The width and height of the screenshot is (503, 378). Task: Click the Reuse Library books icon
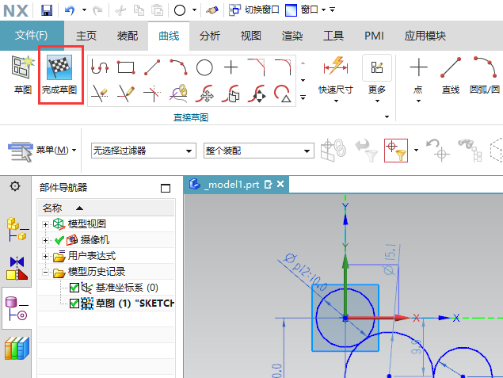[x=17, y=349]
